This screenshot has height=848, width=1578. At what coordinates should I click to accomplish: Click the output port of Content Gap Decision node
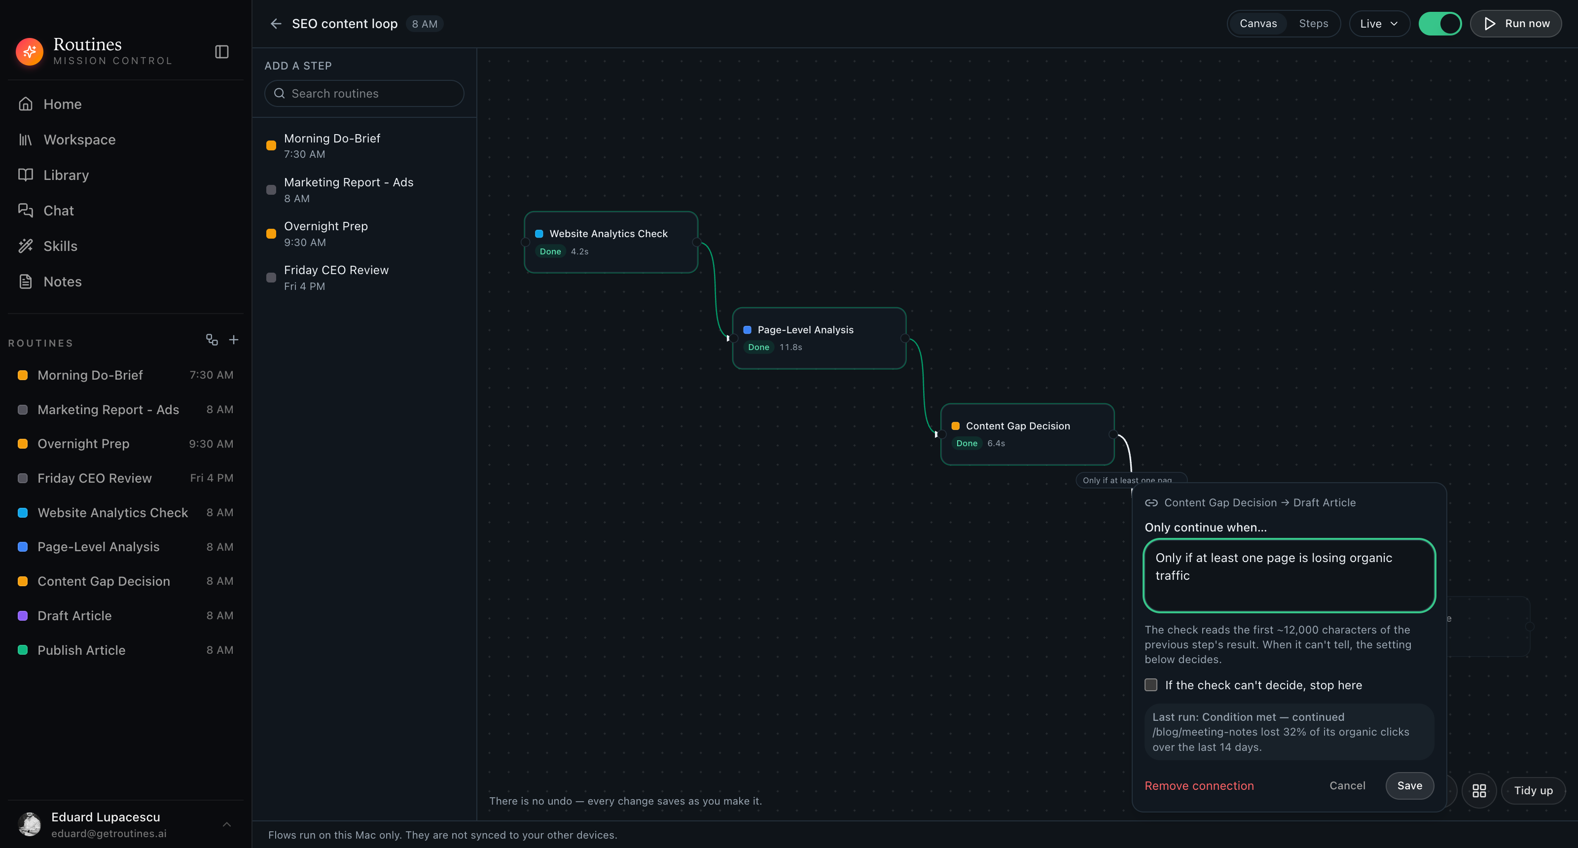(x=1113, y=435)
